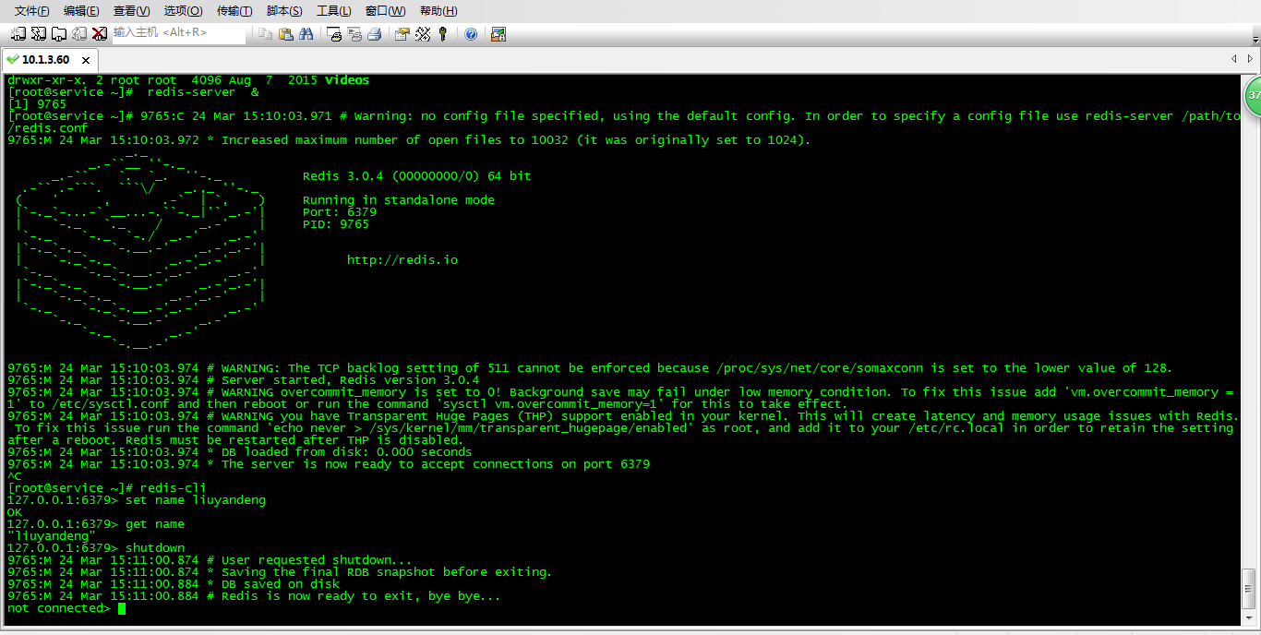Click the OK response line
Screen dimensions: 1261x635
15,512
